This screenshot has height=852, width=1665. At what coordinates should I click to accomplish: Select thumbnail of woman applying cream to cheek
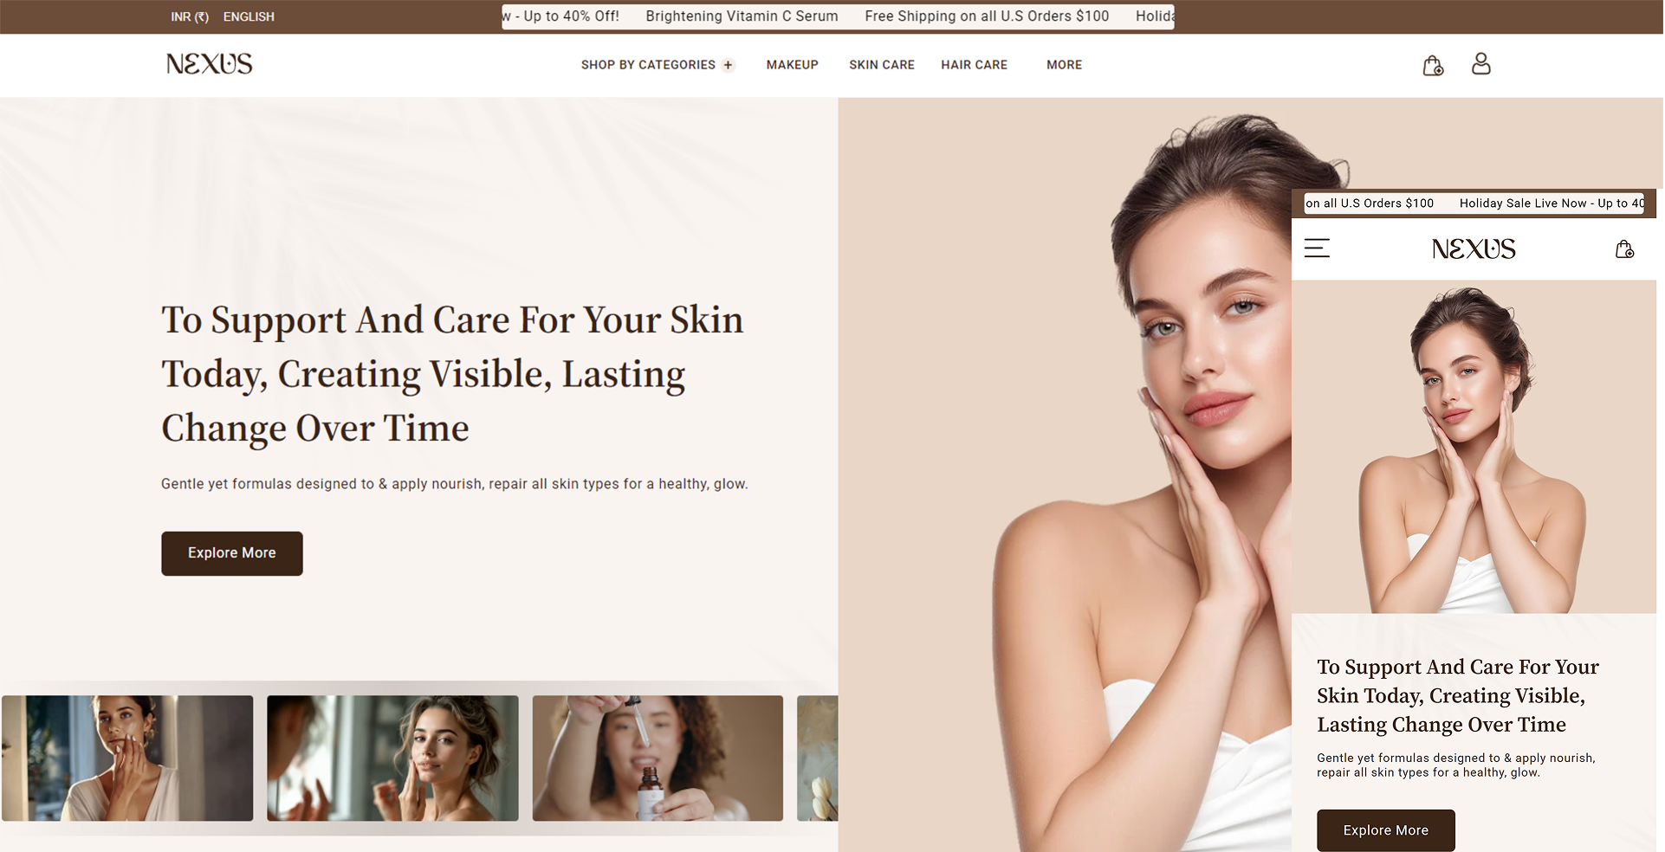tap(127, 758)
